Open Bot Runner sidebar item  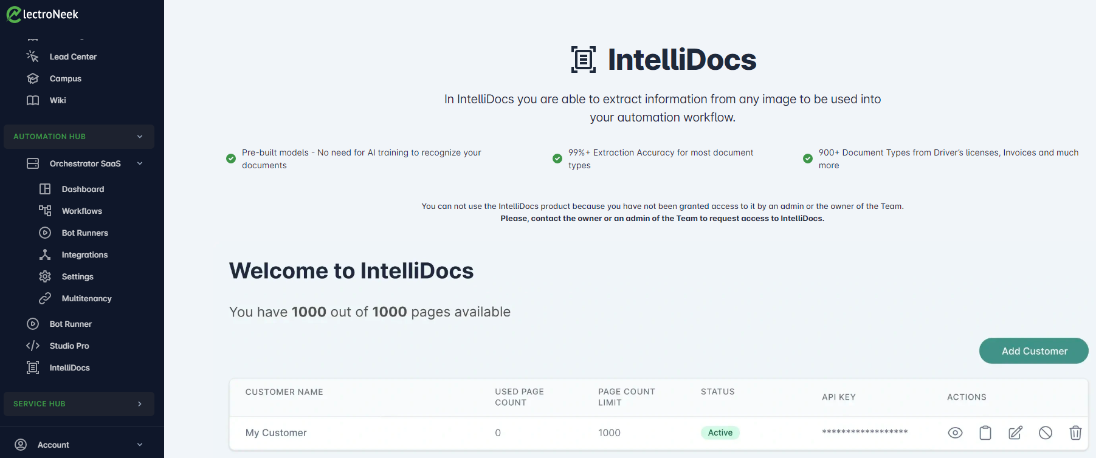(71, 324)
